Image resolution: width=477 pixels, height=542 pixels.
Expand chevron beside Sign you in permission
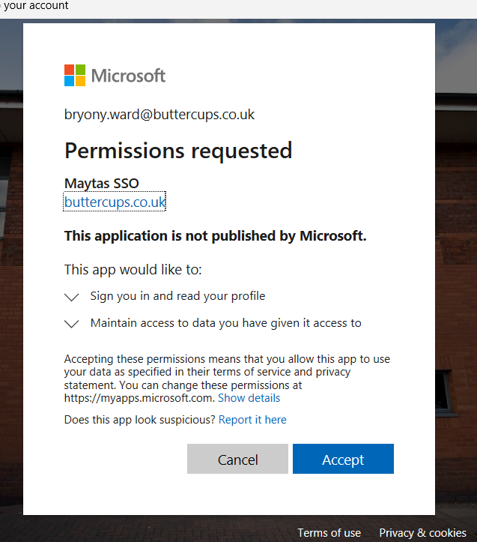pyautogui.click(x=72, y=297)
